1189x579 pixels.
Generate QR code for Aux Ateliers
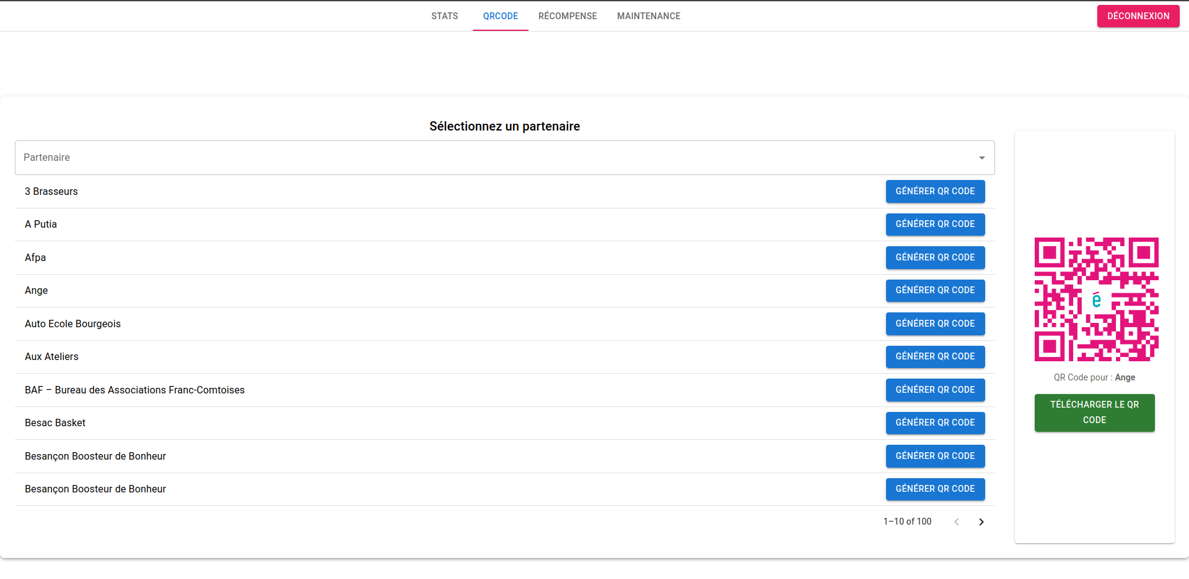pyautogui.click(x=934, y=357)
